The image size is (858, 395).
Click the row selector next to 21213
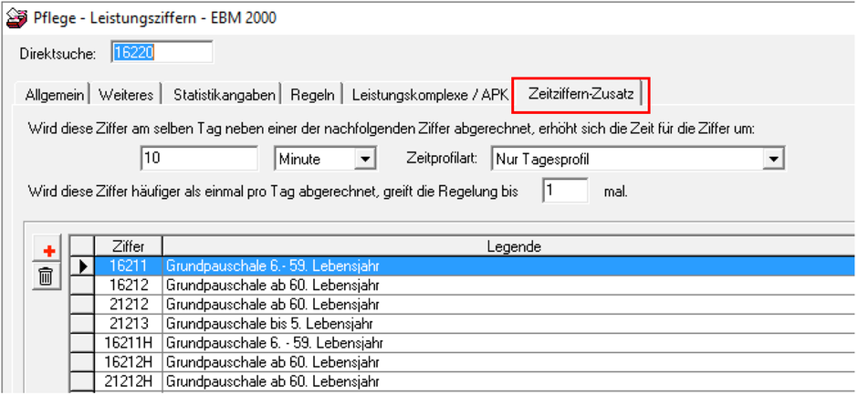coord(82,323)
